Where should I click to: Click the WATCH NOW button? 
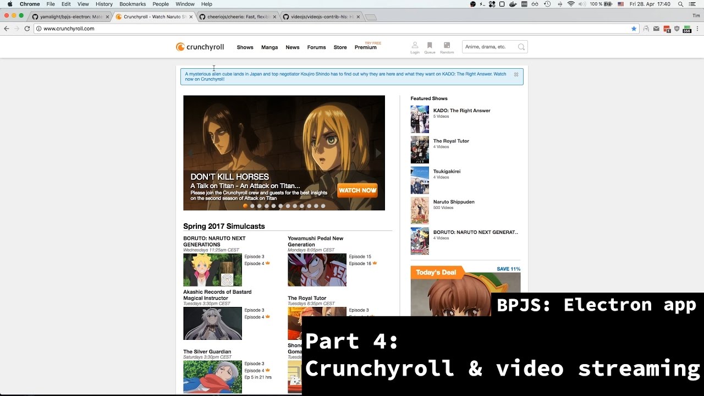358,190
